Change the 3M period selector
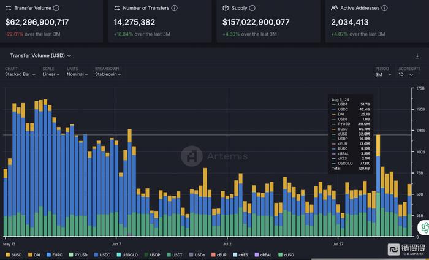Image resolution: width=429 pixels, height=260 pixels. (x=382, y=74)
